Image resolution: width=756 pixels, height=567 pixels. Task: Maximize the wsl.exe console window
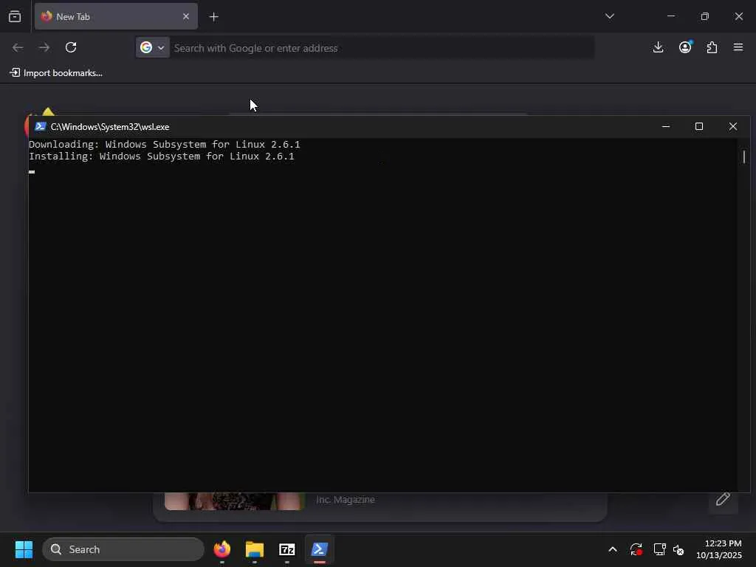(699, 126)
